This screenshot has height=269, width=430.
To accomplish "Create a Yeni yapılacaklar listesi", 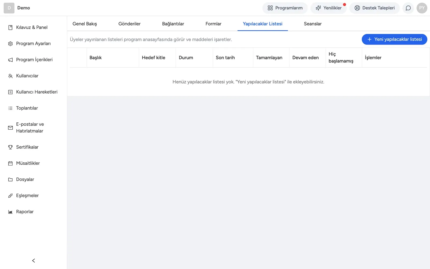I will point(395,39).
